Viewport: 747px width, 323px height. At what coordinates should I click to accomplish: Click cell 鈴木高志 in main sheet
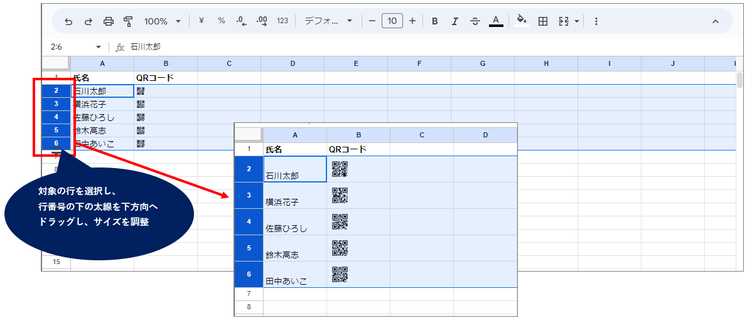[x=102, y=130]
